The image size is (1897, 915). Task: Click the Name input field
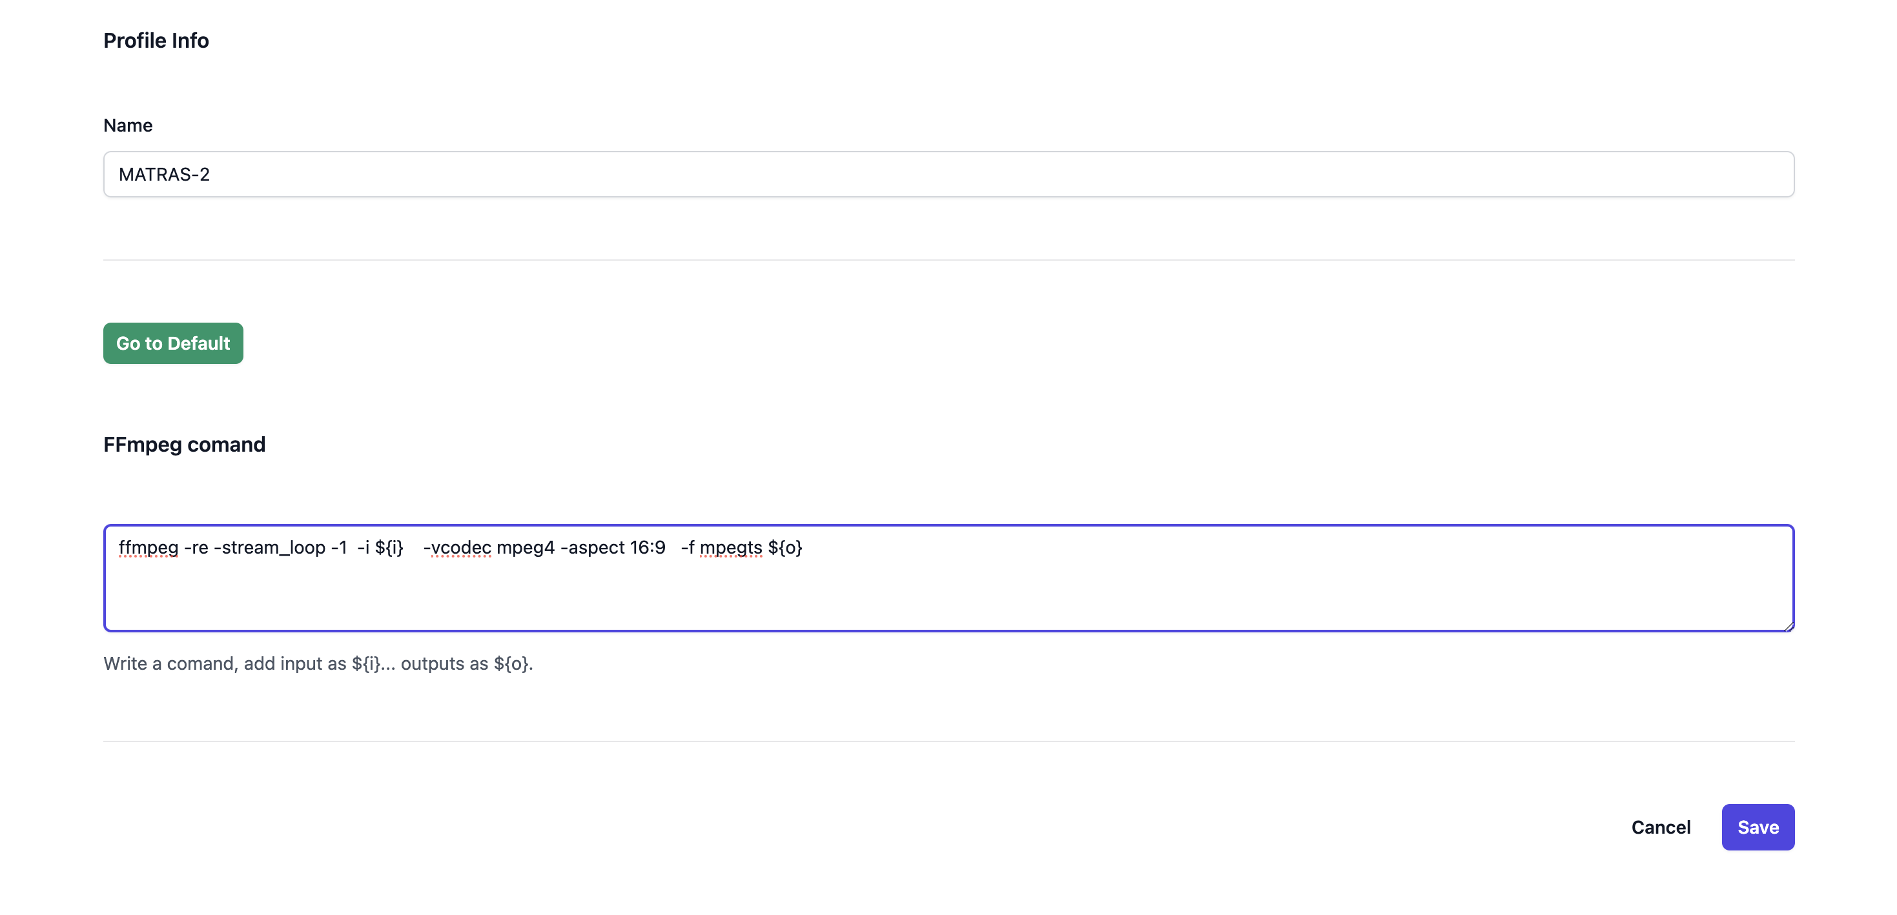pyautogui.click(x=948, y=174)
